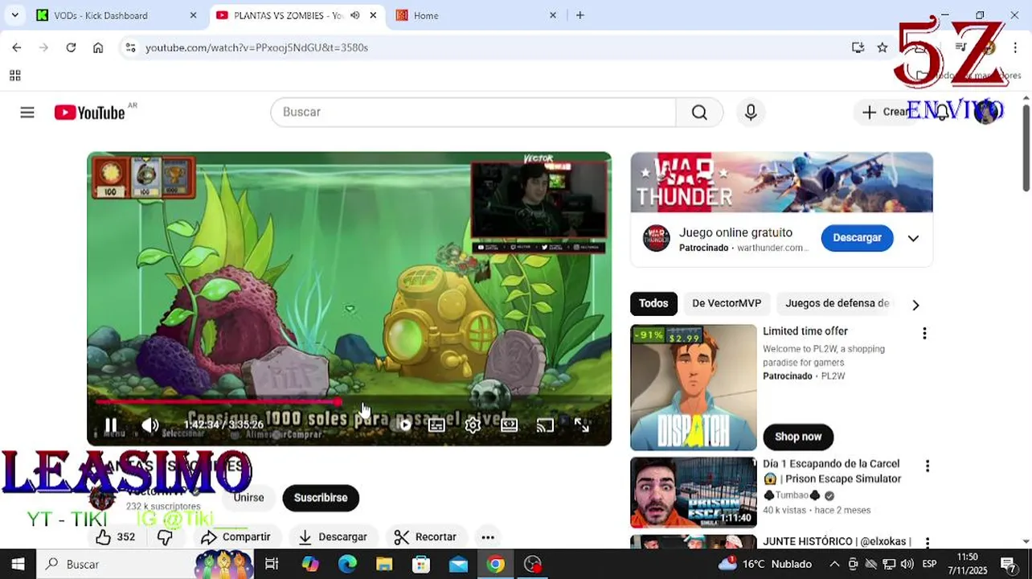This screenshot has width=1032, height=579.
Task: Click the Shop now button
Action: click(x=798, y=437)
